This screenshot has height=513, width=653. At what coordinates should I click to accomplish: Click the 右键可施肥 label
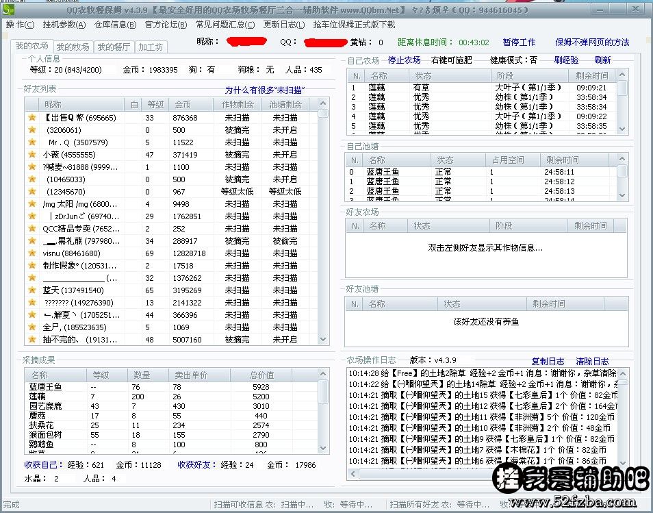pyautogui.click(x=452, y=60)
